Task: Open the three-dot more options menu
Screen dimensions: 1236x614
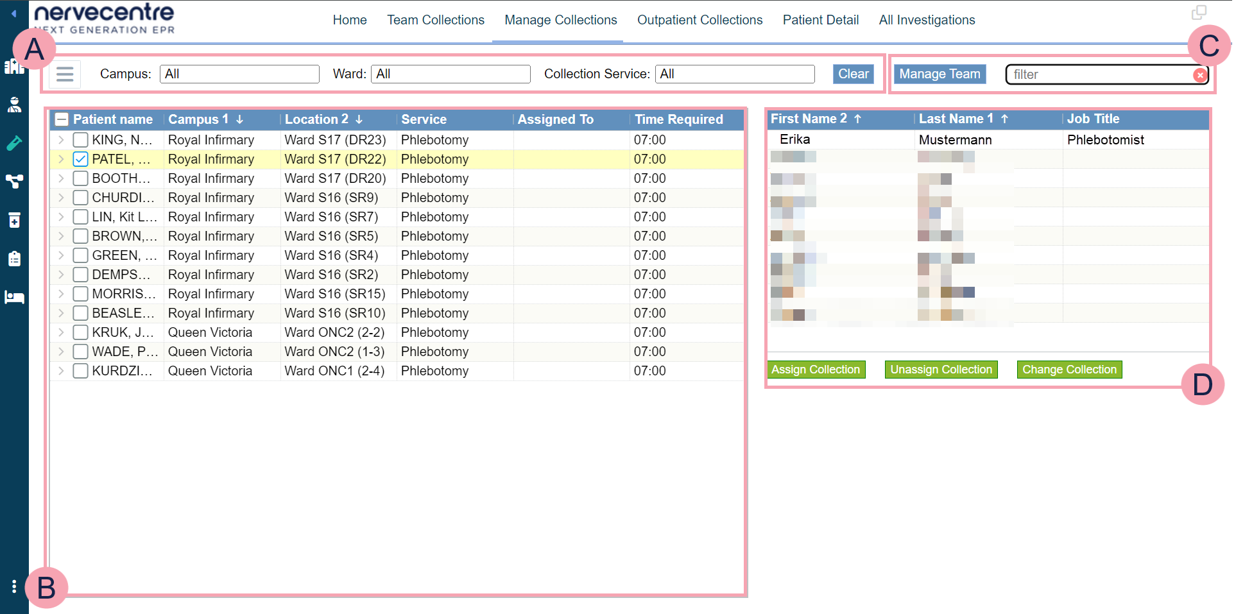Action: tap(14, 586)
